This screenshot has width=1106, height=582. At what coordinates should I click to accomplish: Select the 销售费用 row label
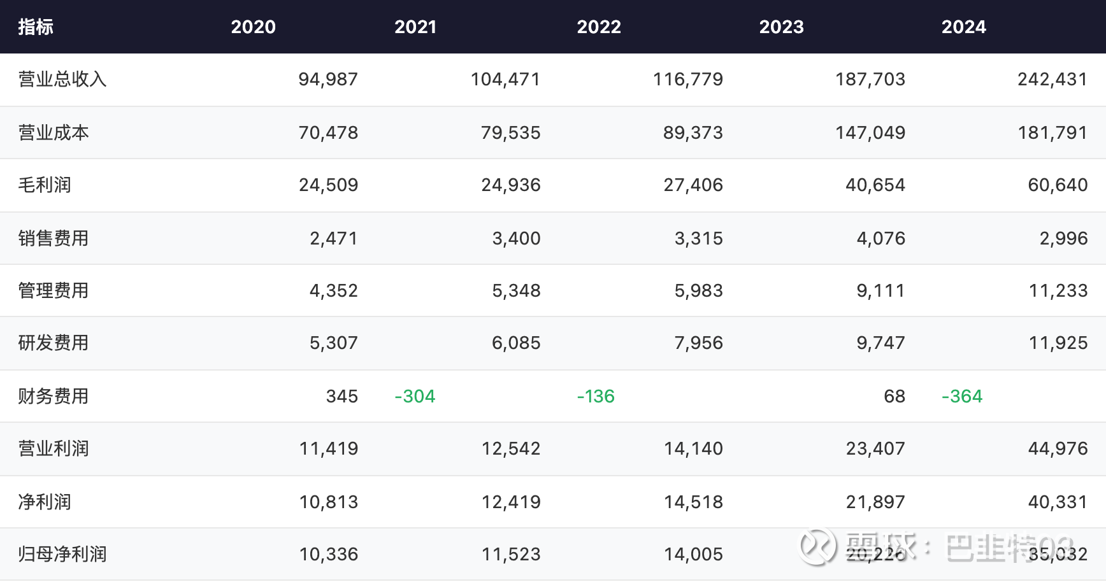(54, 238)
